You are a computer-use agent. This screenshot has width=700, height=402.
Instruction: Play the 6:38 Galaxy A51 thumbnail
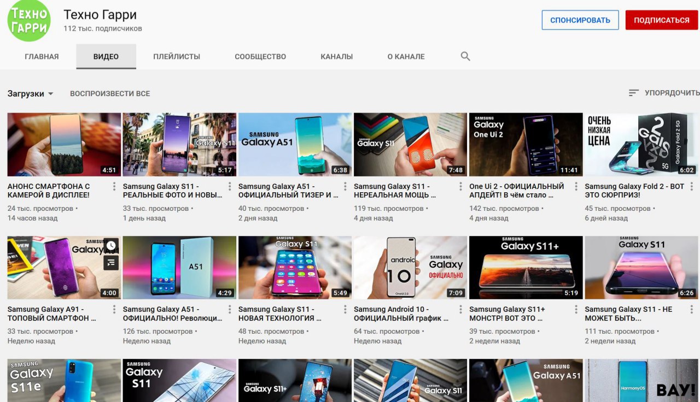[295, 145]
